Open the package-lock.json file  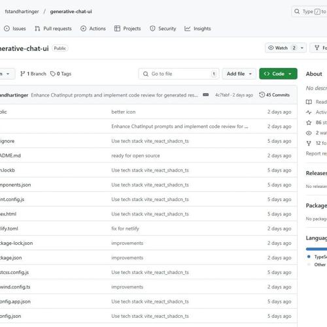[16, 243]
